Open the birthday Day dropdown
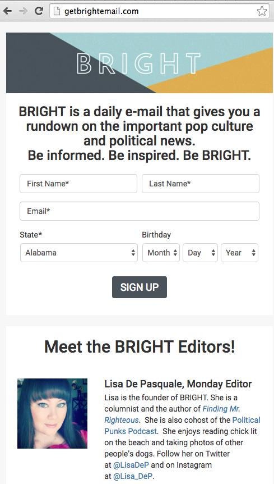 tap(201, 253)
